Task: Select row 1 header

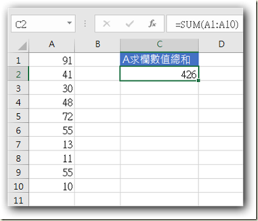Action: coord(18,60)
